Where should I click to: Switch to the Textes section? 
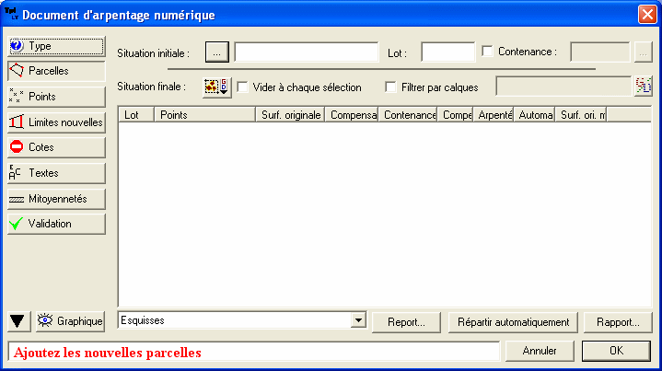point(55,172)
